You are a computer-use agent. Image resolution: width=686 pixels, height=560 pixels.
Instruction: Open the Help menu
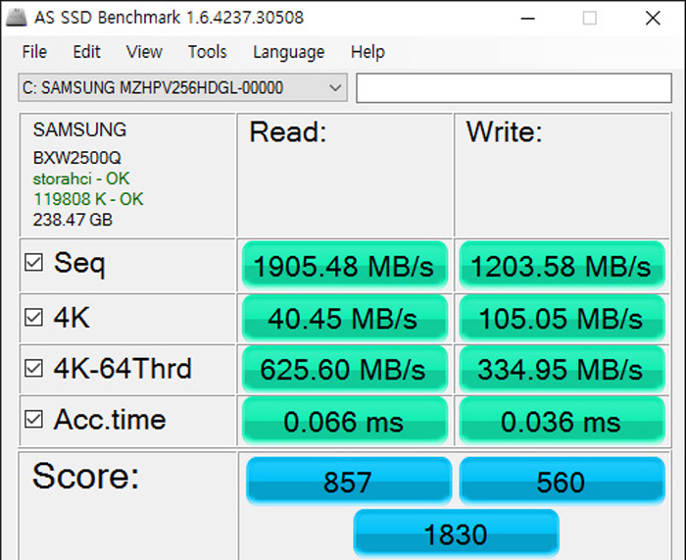point(367,52)
